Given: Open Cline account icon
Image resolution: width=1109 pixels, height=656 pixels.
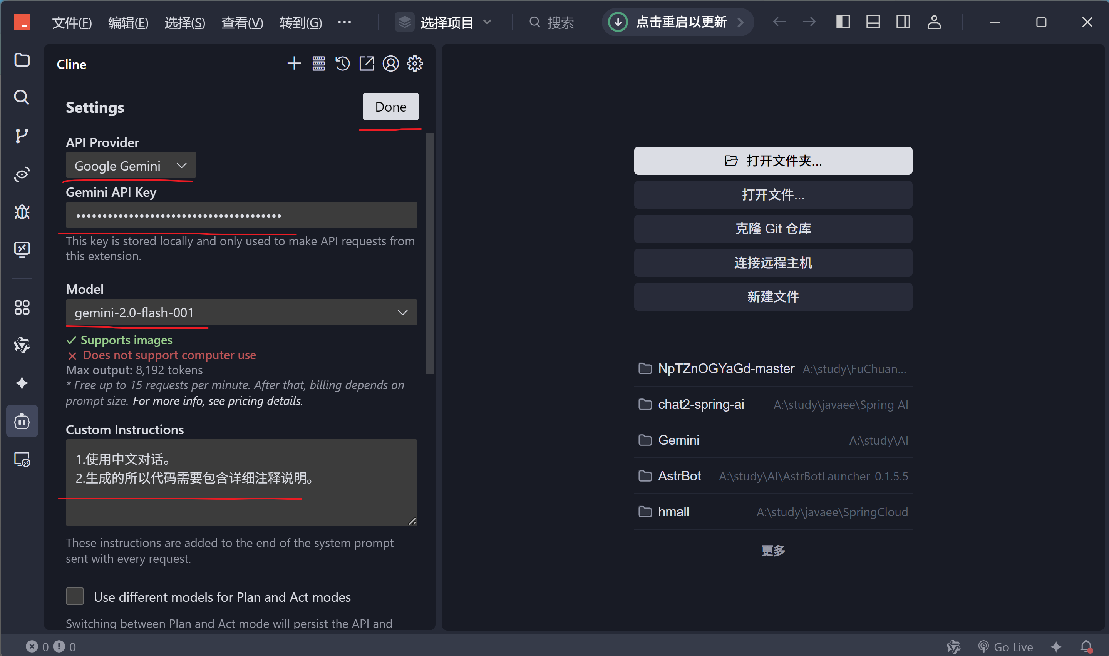Looking at the screenshot, I should [x=390, y=64].
